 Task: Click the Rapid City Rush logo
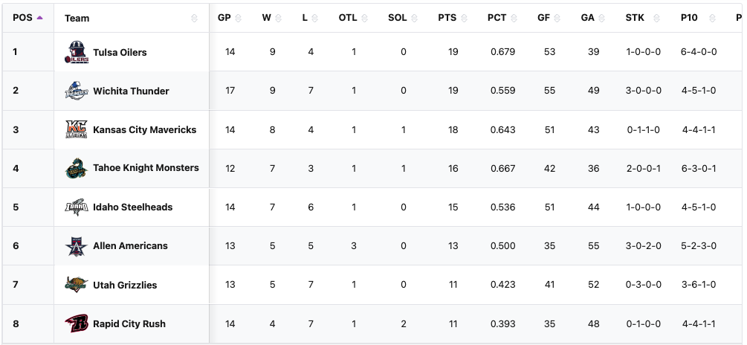pyautogui.click(x=77, y=323)
